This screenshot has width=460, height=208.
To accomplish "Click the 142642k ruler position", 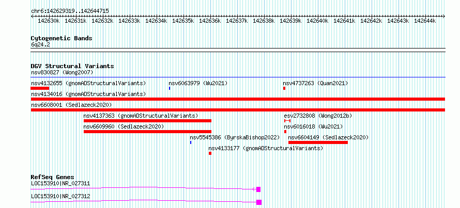I will click(372, 21).
